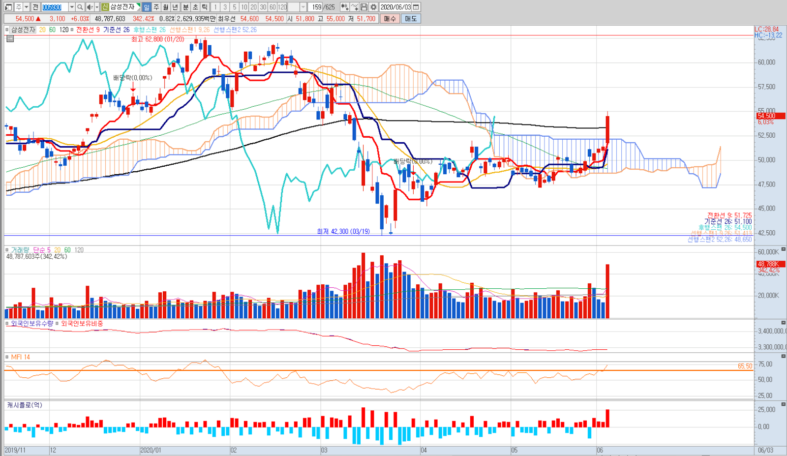The image size is (787, 456).
Task: Collapse MFI panel via its corner button
Action: coord(783,357)
